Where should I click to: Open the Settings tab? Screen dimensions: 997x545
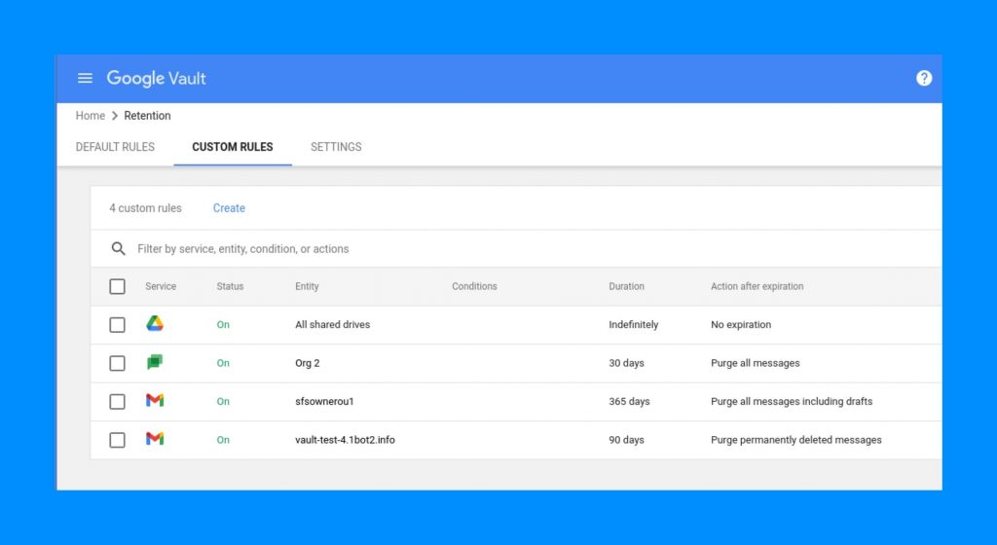click(336, 147)
